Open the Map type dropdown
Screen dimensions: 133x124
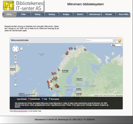116,45
